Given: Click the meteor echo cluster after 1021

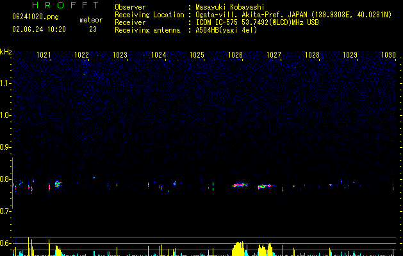Looking at the screenshot, I should tap(58, 184).
